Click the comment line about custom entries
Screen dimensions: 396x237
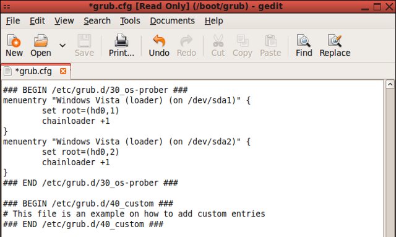tap(134, 213)
